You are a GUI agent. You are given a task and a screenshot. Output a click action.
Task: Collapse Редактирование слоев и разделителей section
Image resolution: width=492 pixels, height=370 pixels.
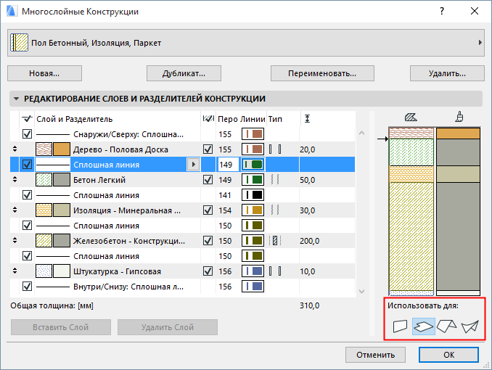(x=16, y=99)
